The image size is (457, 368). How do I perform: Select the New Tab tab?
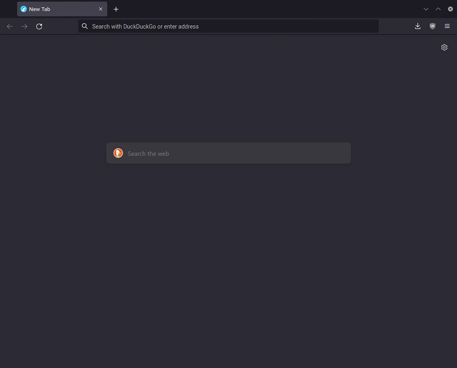62,9
